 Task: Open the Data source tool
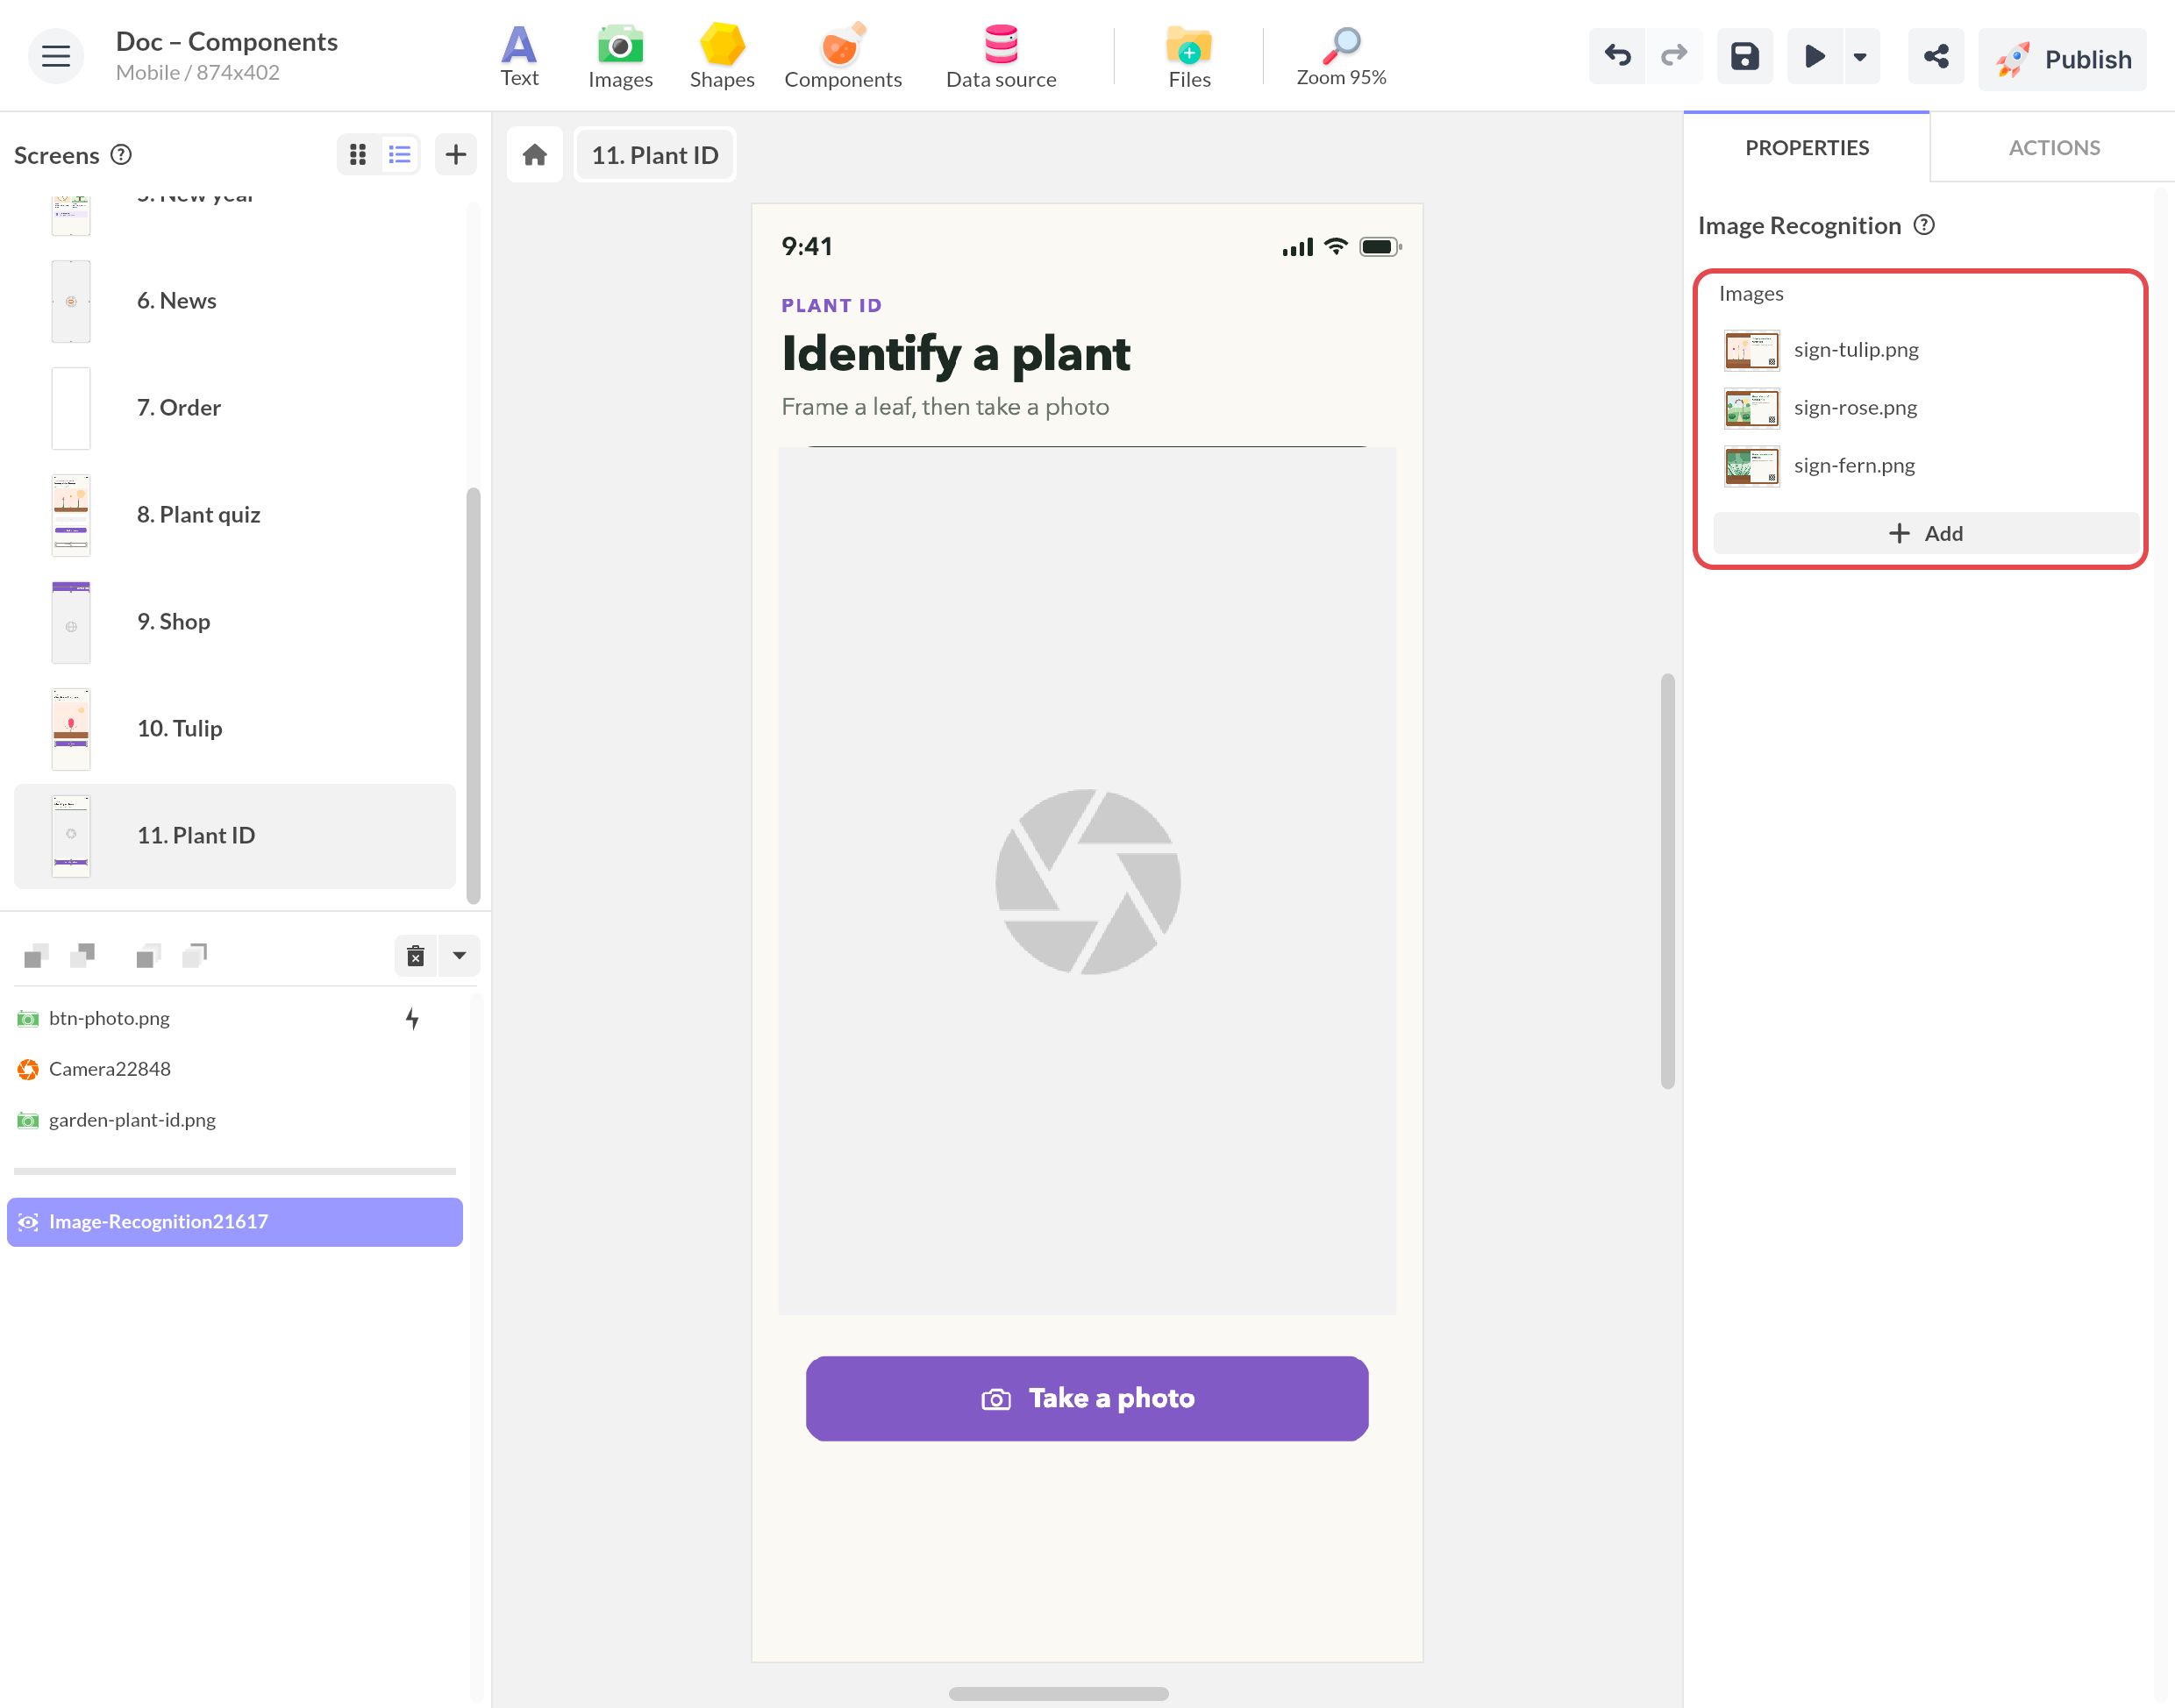[x=1000, y=56]
